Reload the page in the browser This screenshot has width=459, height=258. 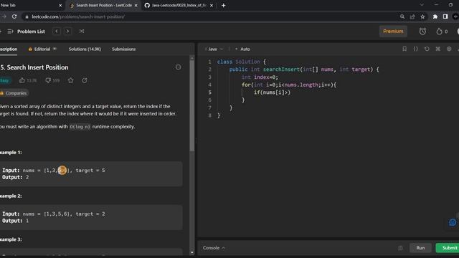[x=14, y=16]
